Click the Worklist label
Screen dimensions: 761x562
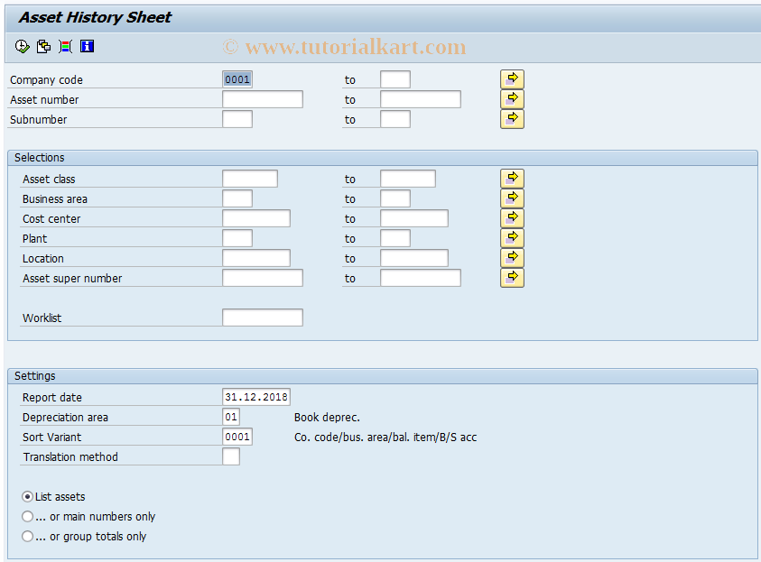pos(42,318)
